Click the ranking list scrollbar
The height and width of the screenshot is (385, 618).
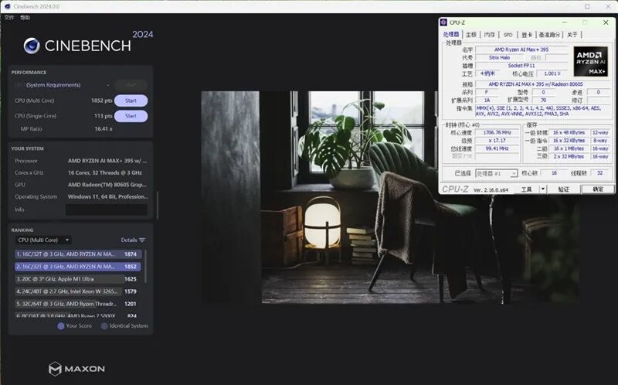tap(146, 266)
